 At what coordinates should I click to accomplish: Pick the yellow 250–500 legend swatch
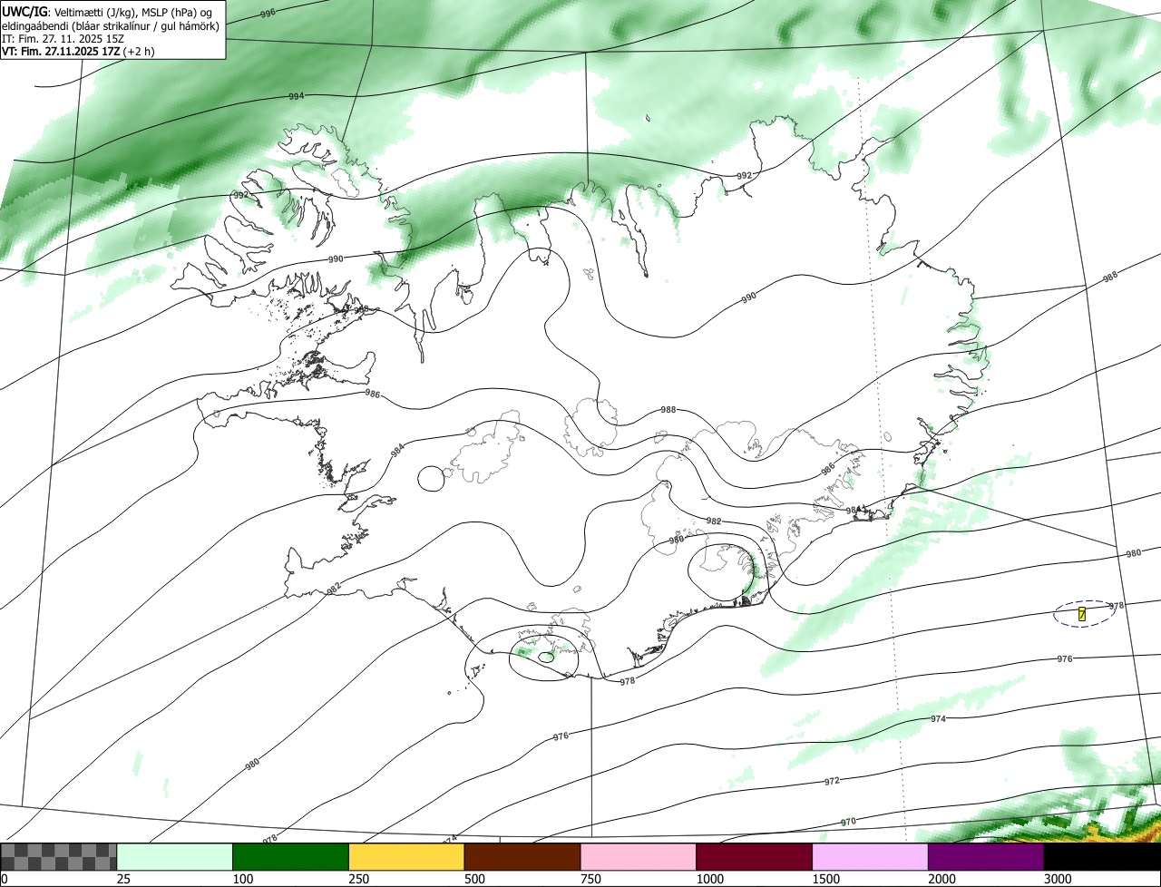[406, 857]
